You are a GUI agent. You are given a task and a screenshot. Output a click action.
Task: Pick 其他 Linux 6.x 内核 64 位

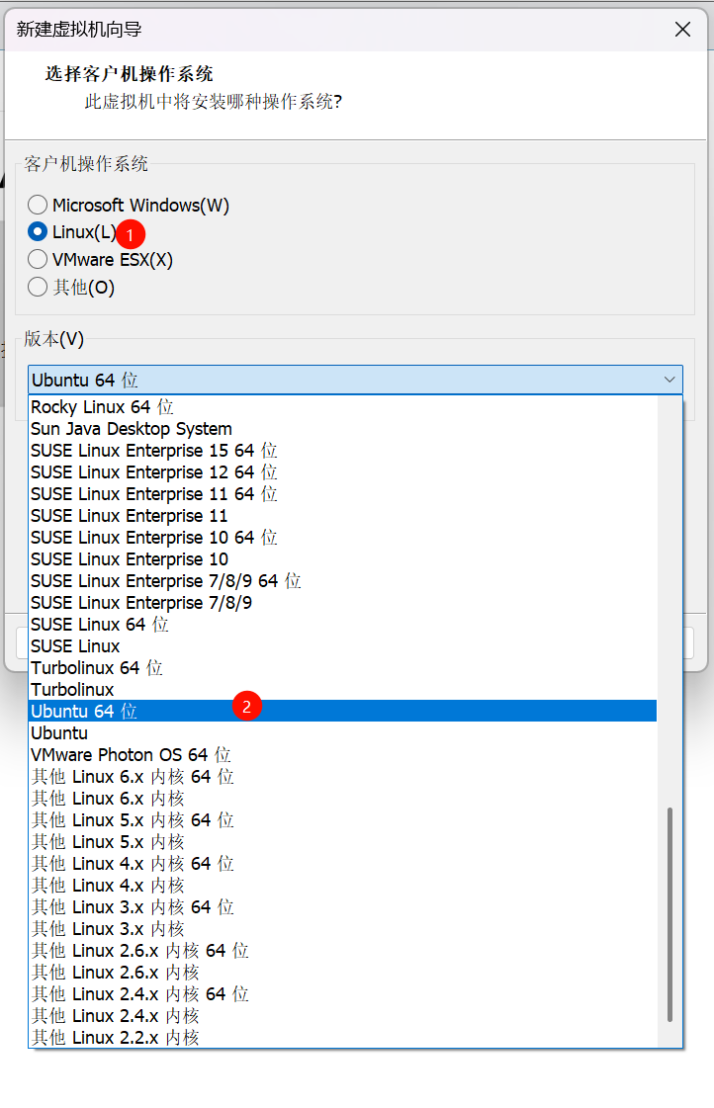343,777
